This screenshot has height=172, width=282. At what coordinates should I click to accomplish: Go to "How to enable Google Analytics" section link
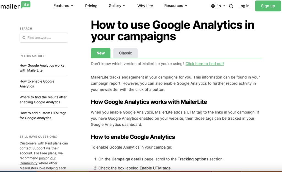(37, 84)
